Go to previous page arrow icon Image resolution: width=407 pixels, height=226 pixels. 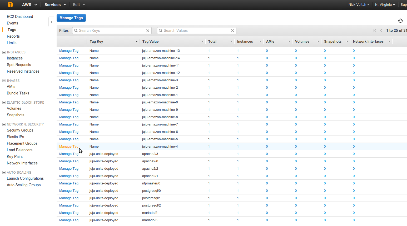click(381, 31)
